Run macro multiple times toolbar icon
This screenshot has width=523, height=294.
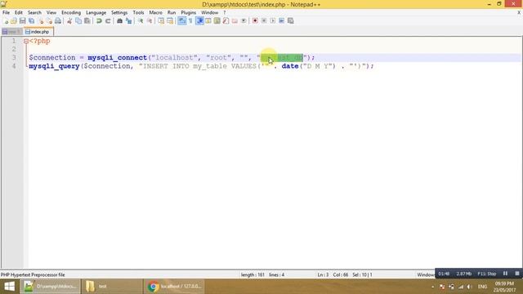click(281, 21)
